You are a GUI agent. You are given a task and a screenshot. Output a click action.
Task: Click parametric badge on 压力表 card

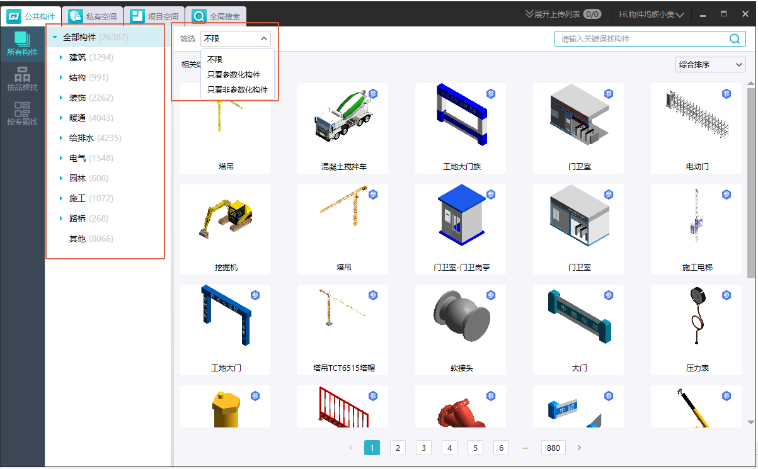coord(726,295)
